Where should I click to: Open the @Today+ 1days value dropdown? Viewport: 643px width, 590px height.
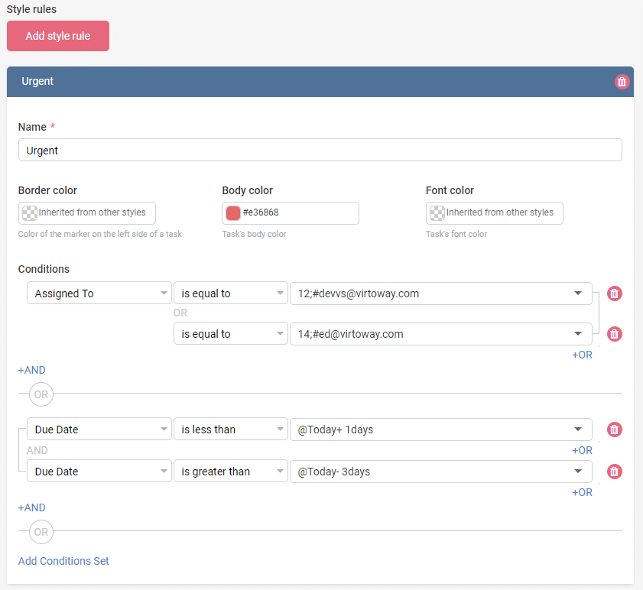tap(441, 430)
